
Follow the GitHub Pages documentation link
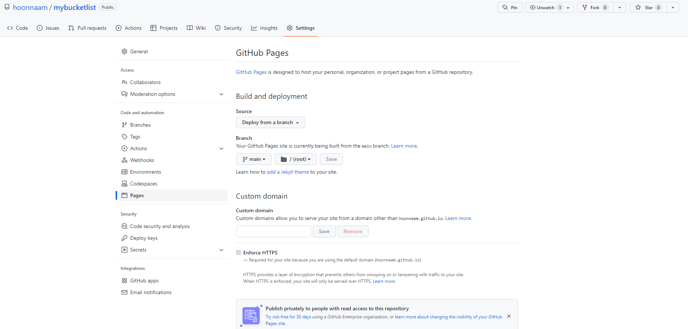click(x=251, y=72)
